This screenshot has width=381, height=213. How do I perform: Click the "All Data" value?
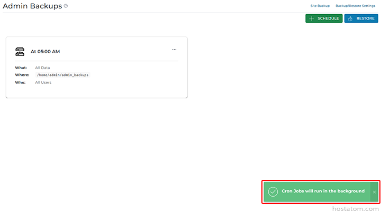42,67
